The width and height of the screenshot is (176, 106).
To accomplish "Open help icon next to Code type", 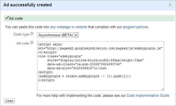I will [x=32, y=33].
